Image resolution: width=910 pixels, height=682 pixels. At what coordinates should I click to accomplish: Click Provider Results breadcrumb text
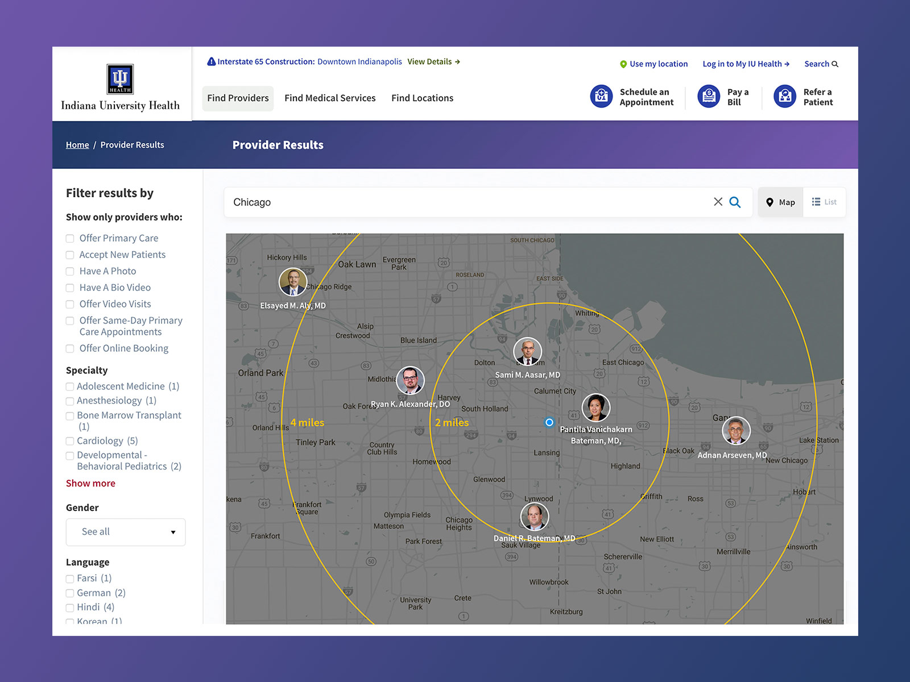pyautogui.click(x=133, y=145)
